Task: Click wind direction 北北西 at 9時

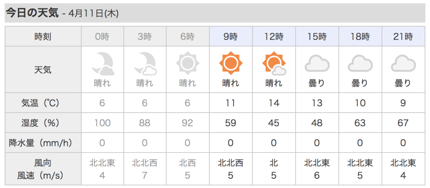Action: tap(231, 163)
